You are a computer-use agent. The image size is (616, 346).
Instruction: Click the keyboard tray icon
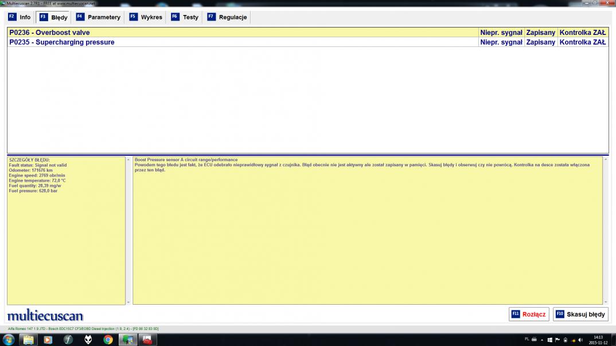pos(535,339)
